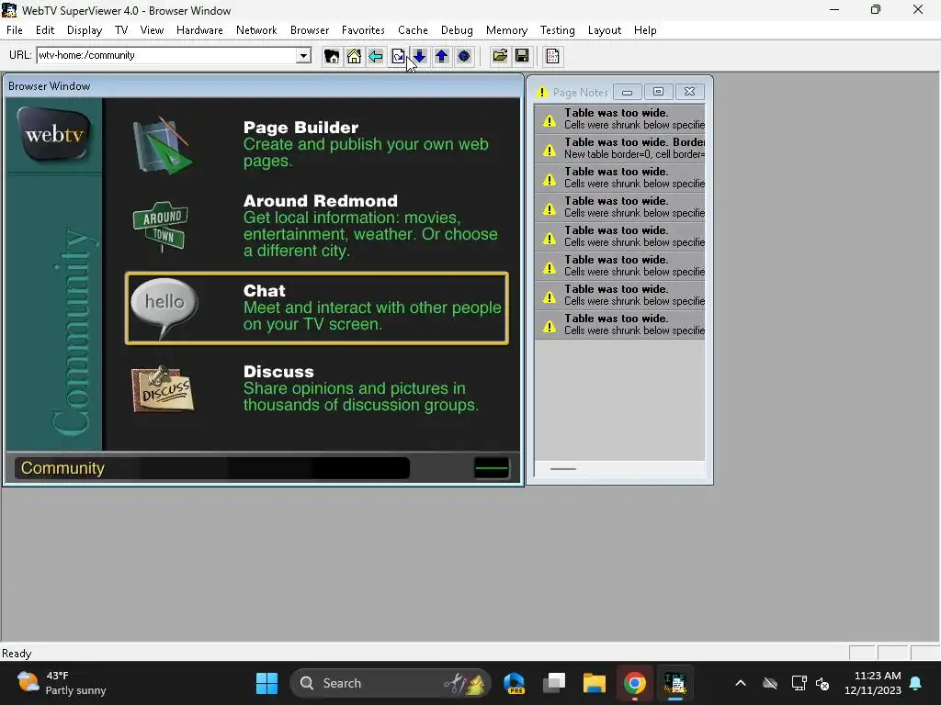The width and height of the screenshot is (941, 705).
Task: Click the reload page icon
Action: pyautogui.click(x=398, y=56)
